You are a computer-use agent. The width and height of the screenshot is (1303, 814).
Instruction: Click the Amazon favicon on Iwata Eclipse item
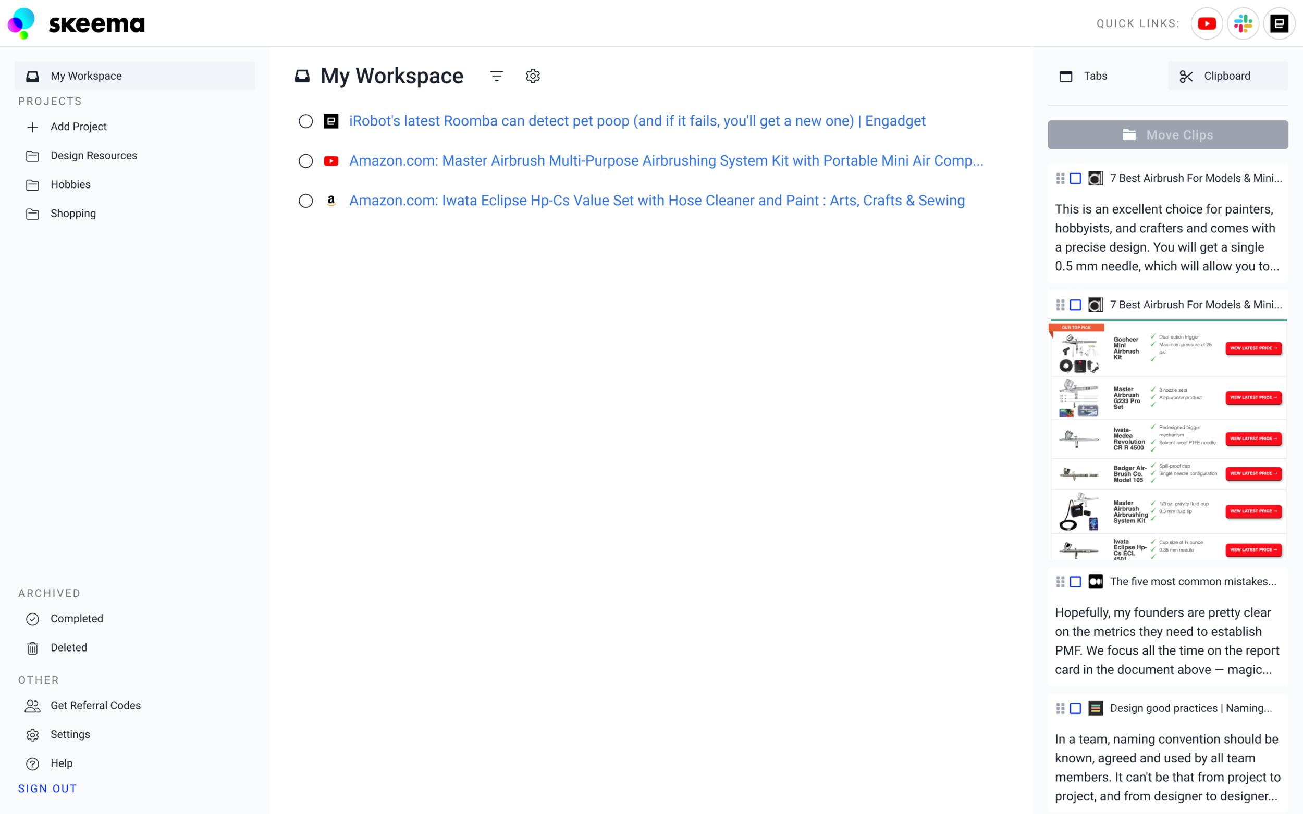coord(331,201)
